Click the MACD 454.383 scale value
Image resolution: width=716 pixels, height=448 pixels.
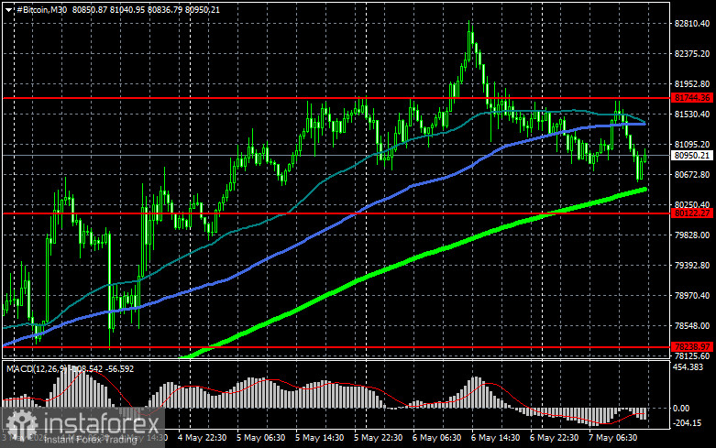688,366
